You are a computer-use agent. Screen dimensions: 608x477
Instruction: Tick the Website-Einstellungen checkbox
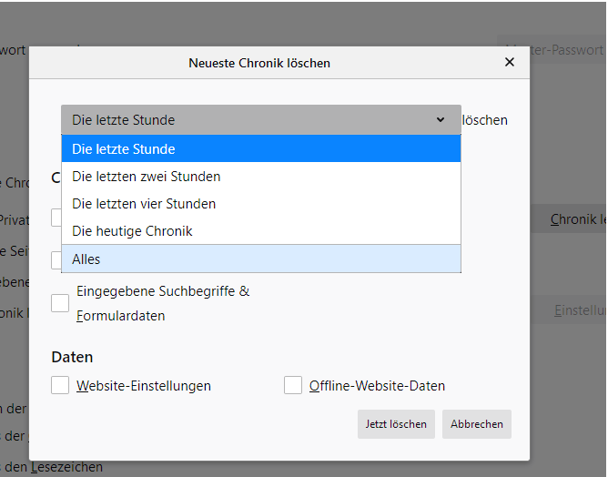60,385
